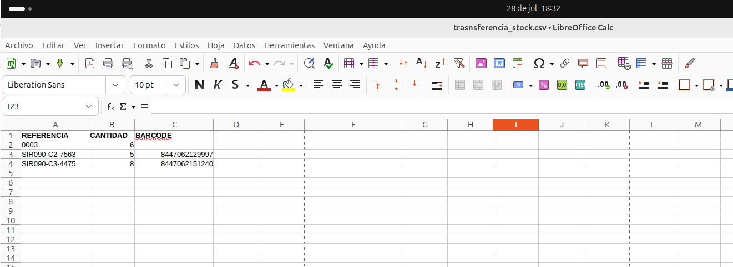Screen dimensions: 733x267
Task: Click the Format as Percent icon
Action: tap(544, 85)
